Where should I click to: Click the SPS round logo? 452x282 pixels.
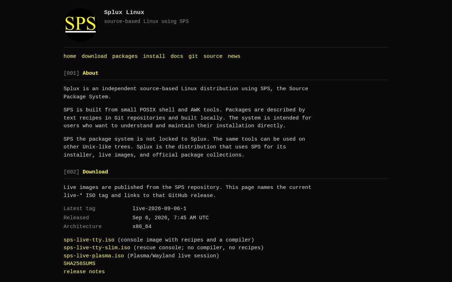tap(81, 25)
